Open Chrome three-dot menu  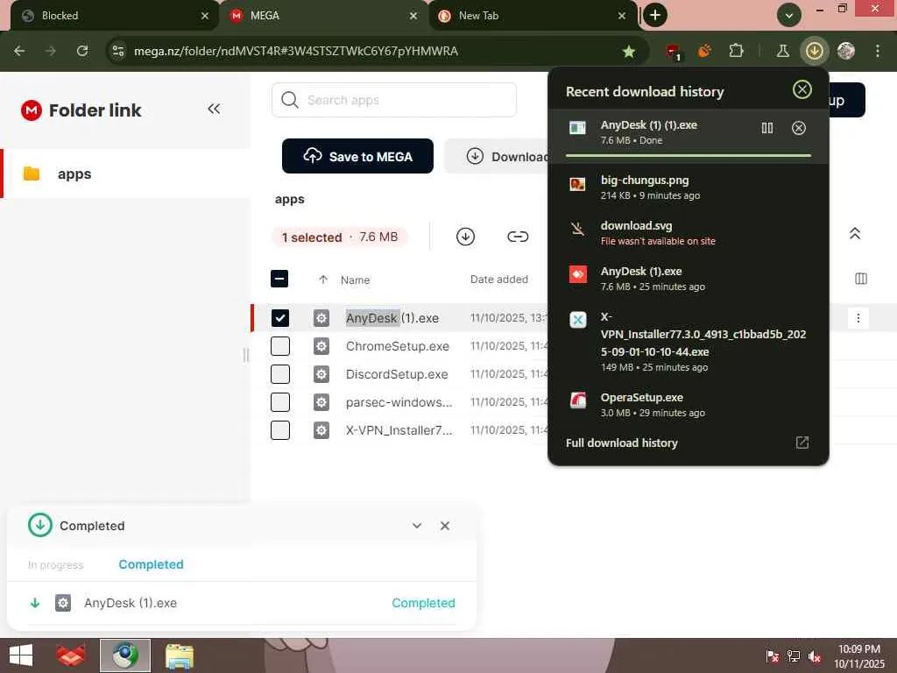point(877,51)
